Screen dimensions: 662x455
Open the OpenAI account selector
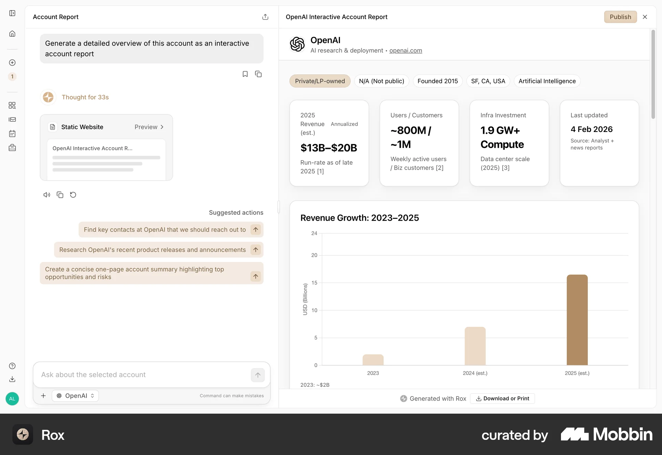pos(75,396)
